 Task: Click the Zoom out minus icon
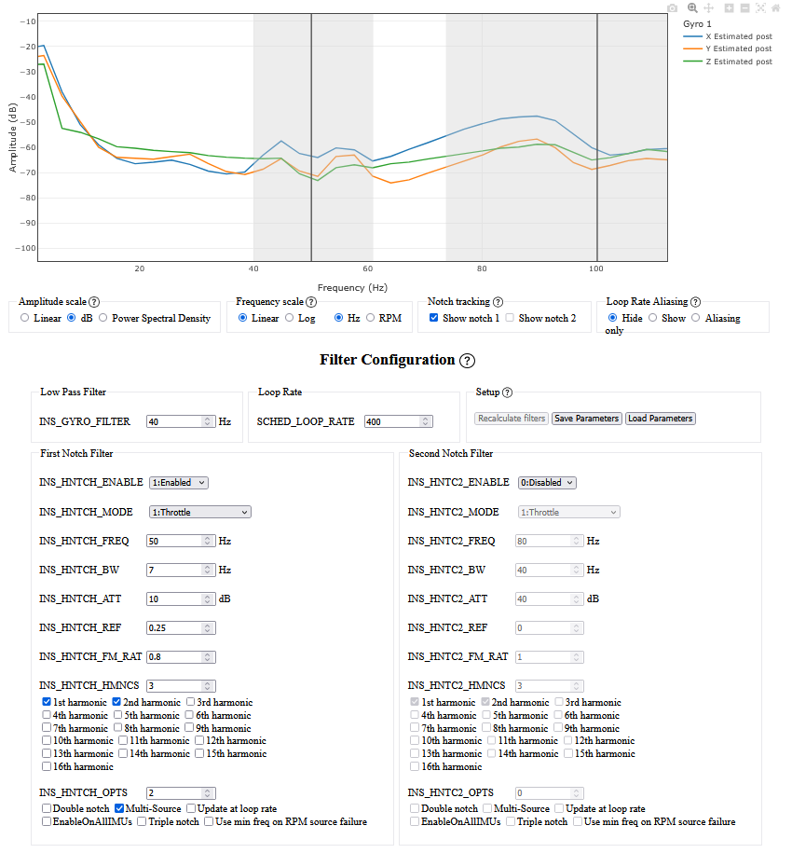[744, 7]
